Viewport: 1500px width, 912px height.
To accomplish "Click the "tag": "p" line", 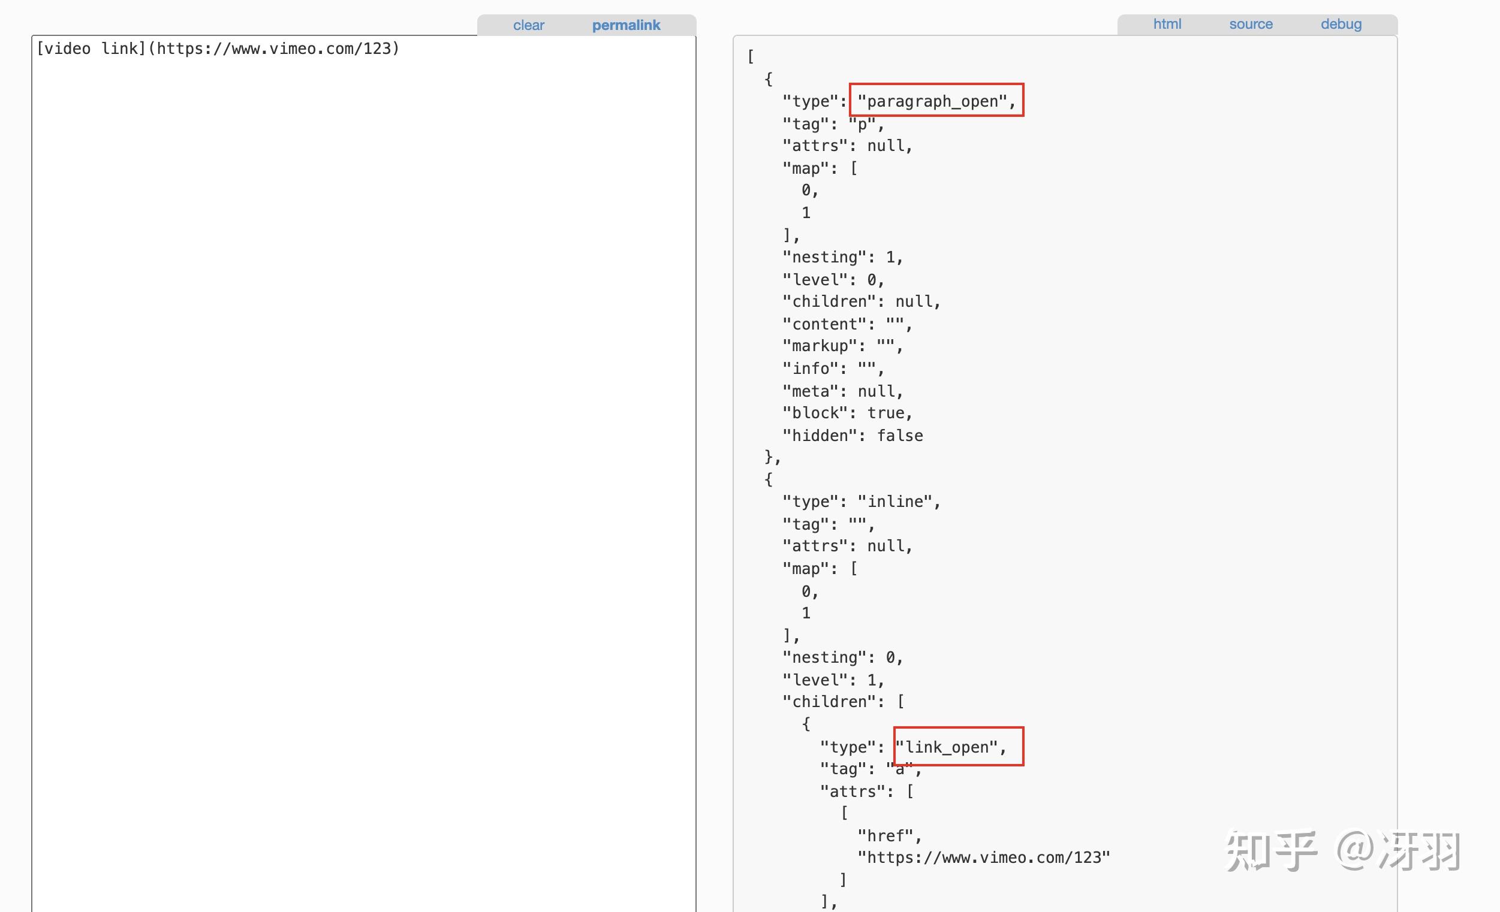I will click(832, 124).
